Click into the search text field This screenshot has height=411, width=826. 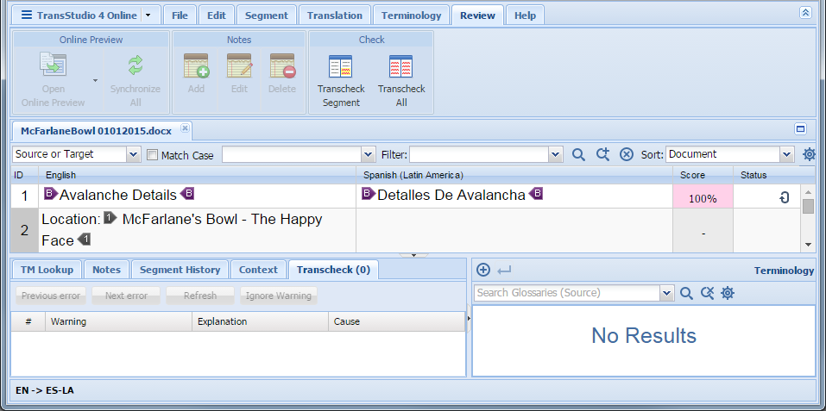[293, 154]
